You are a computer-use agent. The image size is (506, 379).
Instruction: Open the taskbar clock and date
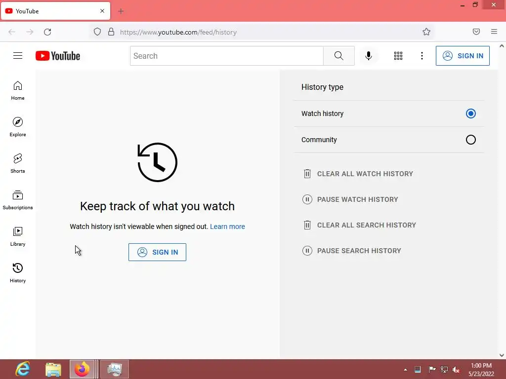481,370
